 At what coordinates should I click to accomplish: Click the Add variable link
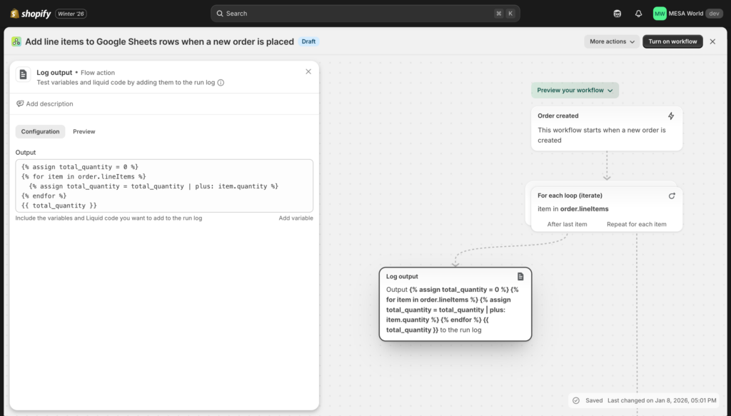[x=296, y=218]
